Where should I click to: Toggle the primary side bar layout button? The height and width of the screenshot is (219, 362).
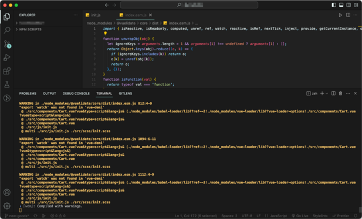point(334,5)
